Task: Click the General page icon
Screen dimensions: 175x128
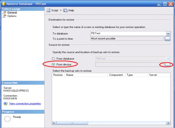Action: (4, 13)
